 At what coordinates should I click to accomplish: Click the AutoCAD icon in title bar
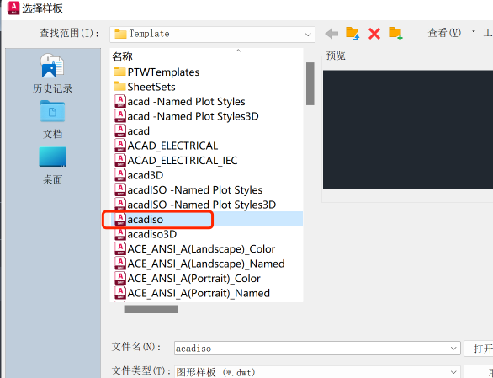click(13, 8)
